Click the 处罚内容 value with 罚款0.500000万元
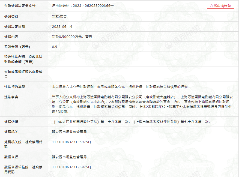The height and width of the screenshot is (177, 239). click(x=72, y=37)
